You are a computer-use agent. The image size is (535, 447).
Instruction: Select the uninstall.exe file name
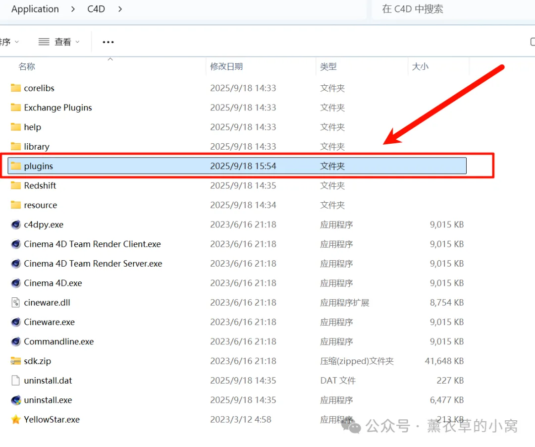click(48, 400)
